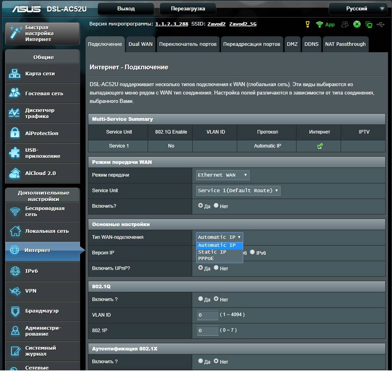The width and height of the screenshot is (392, 372).
Task: Click the Automatic IP cell in summary table
Action: 267,146
